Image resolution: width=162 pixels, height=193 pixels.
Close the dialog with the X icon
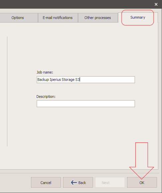pos(156,4)
